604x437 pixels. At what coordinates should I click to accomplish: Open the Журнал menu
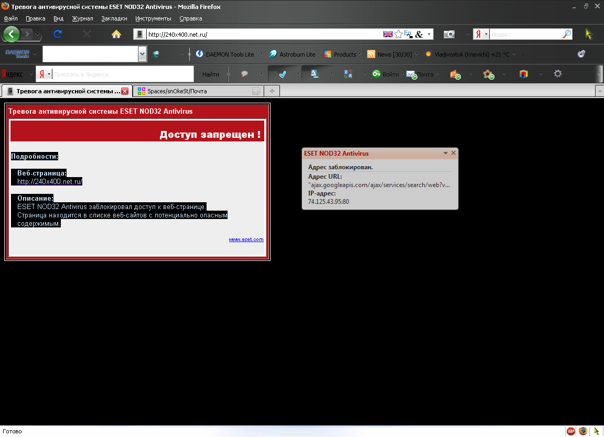click(x=82, y=18)
